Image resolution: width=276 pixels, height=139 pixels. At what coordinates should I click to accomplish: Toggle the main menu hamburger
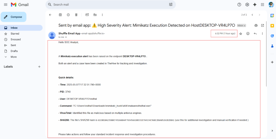tap(5, 5)
